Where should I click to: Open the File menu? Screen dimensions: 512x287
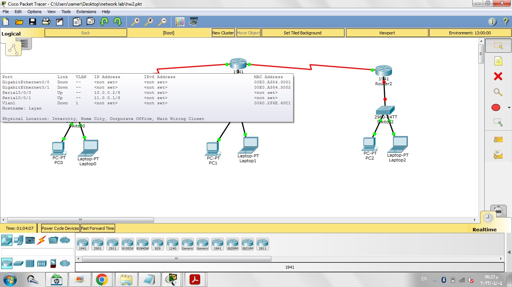pyautogui.click(x=6, y=12)
